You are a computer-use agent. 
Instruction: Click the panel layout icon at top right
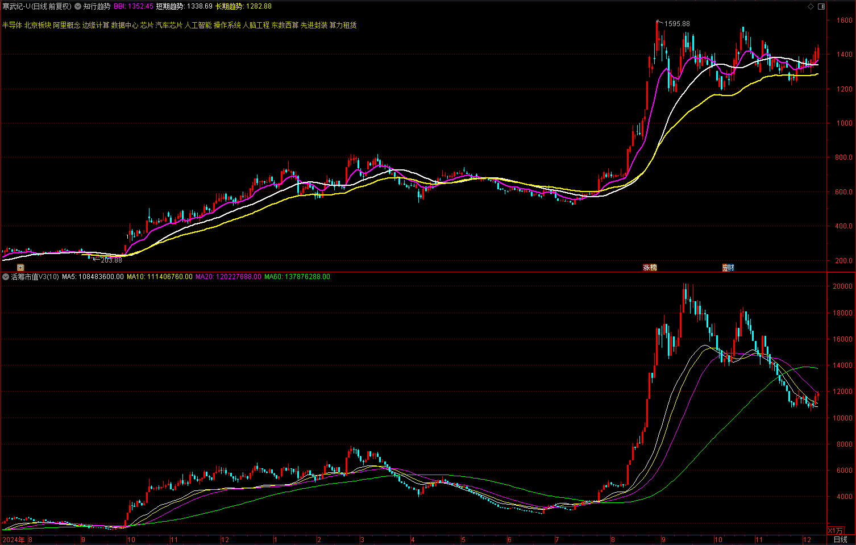821,6
